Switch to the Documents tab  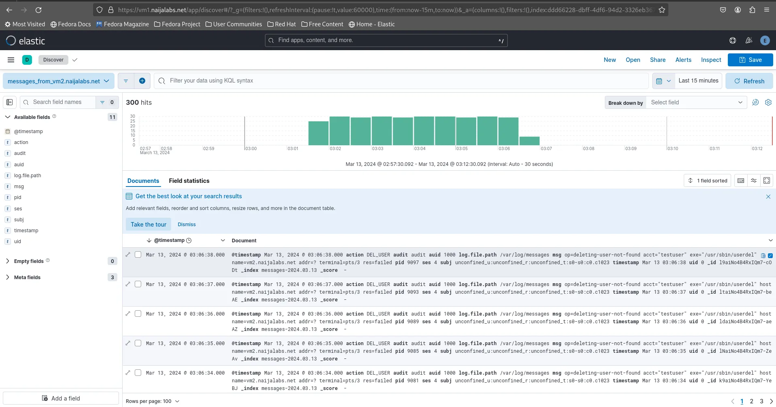(143, 181)
